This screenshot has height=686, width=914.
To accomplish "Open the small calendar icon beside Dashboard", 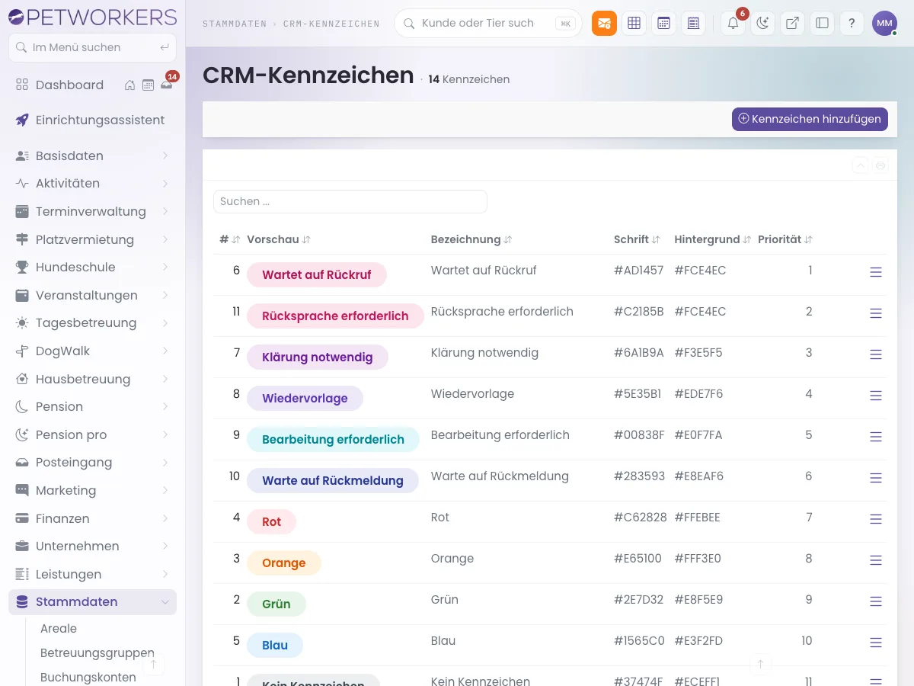I will point(148,85).
